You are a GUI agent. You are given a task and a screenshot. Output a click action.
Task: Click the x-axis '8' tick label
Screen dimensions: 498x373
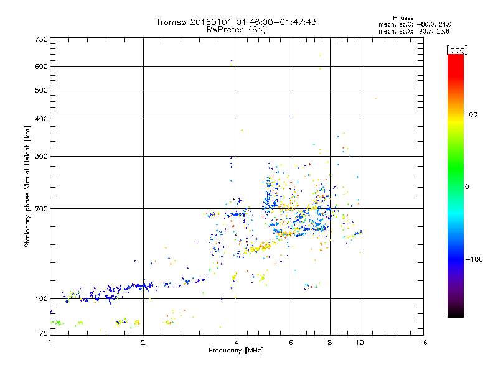[x=330, y=343]
